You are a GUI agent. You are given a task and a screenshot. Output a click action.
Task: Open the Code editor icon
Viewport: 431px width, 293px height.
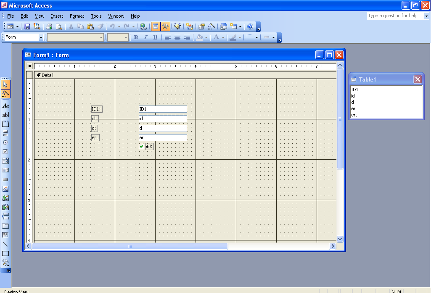coord(189,26)
